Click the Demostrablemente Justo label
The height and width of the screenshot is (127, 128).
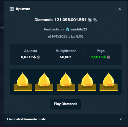tap(27, 119)
